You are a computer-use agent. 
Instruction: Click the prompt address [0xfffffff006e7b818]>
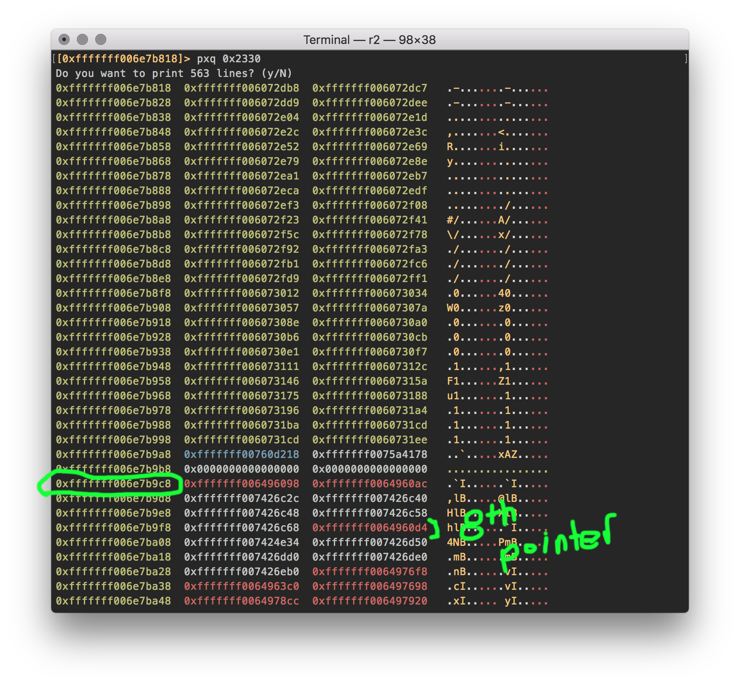123,59
